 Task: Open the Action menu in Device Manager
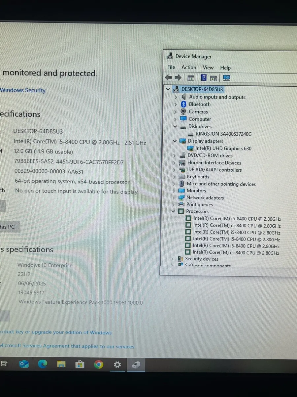pyautogui.click(x=189, y=67)
